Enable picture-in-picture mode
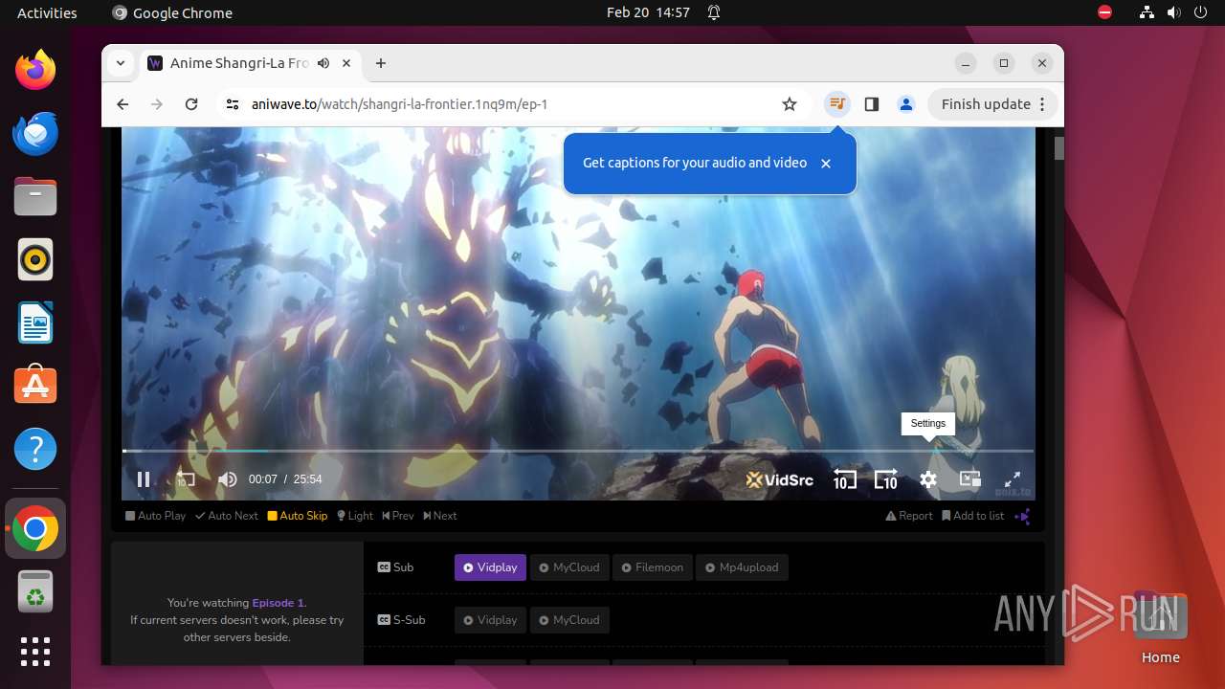This screenshot has height=689, width=1225. tap(970, 479)
